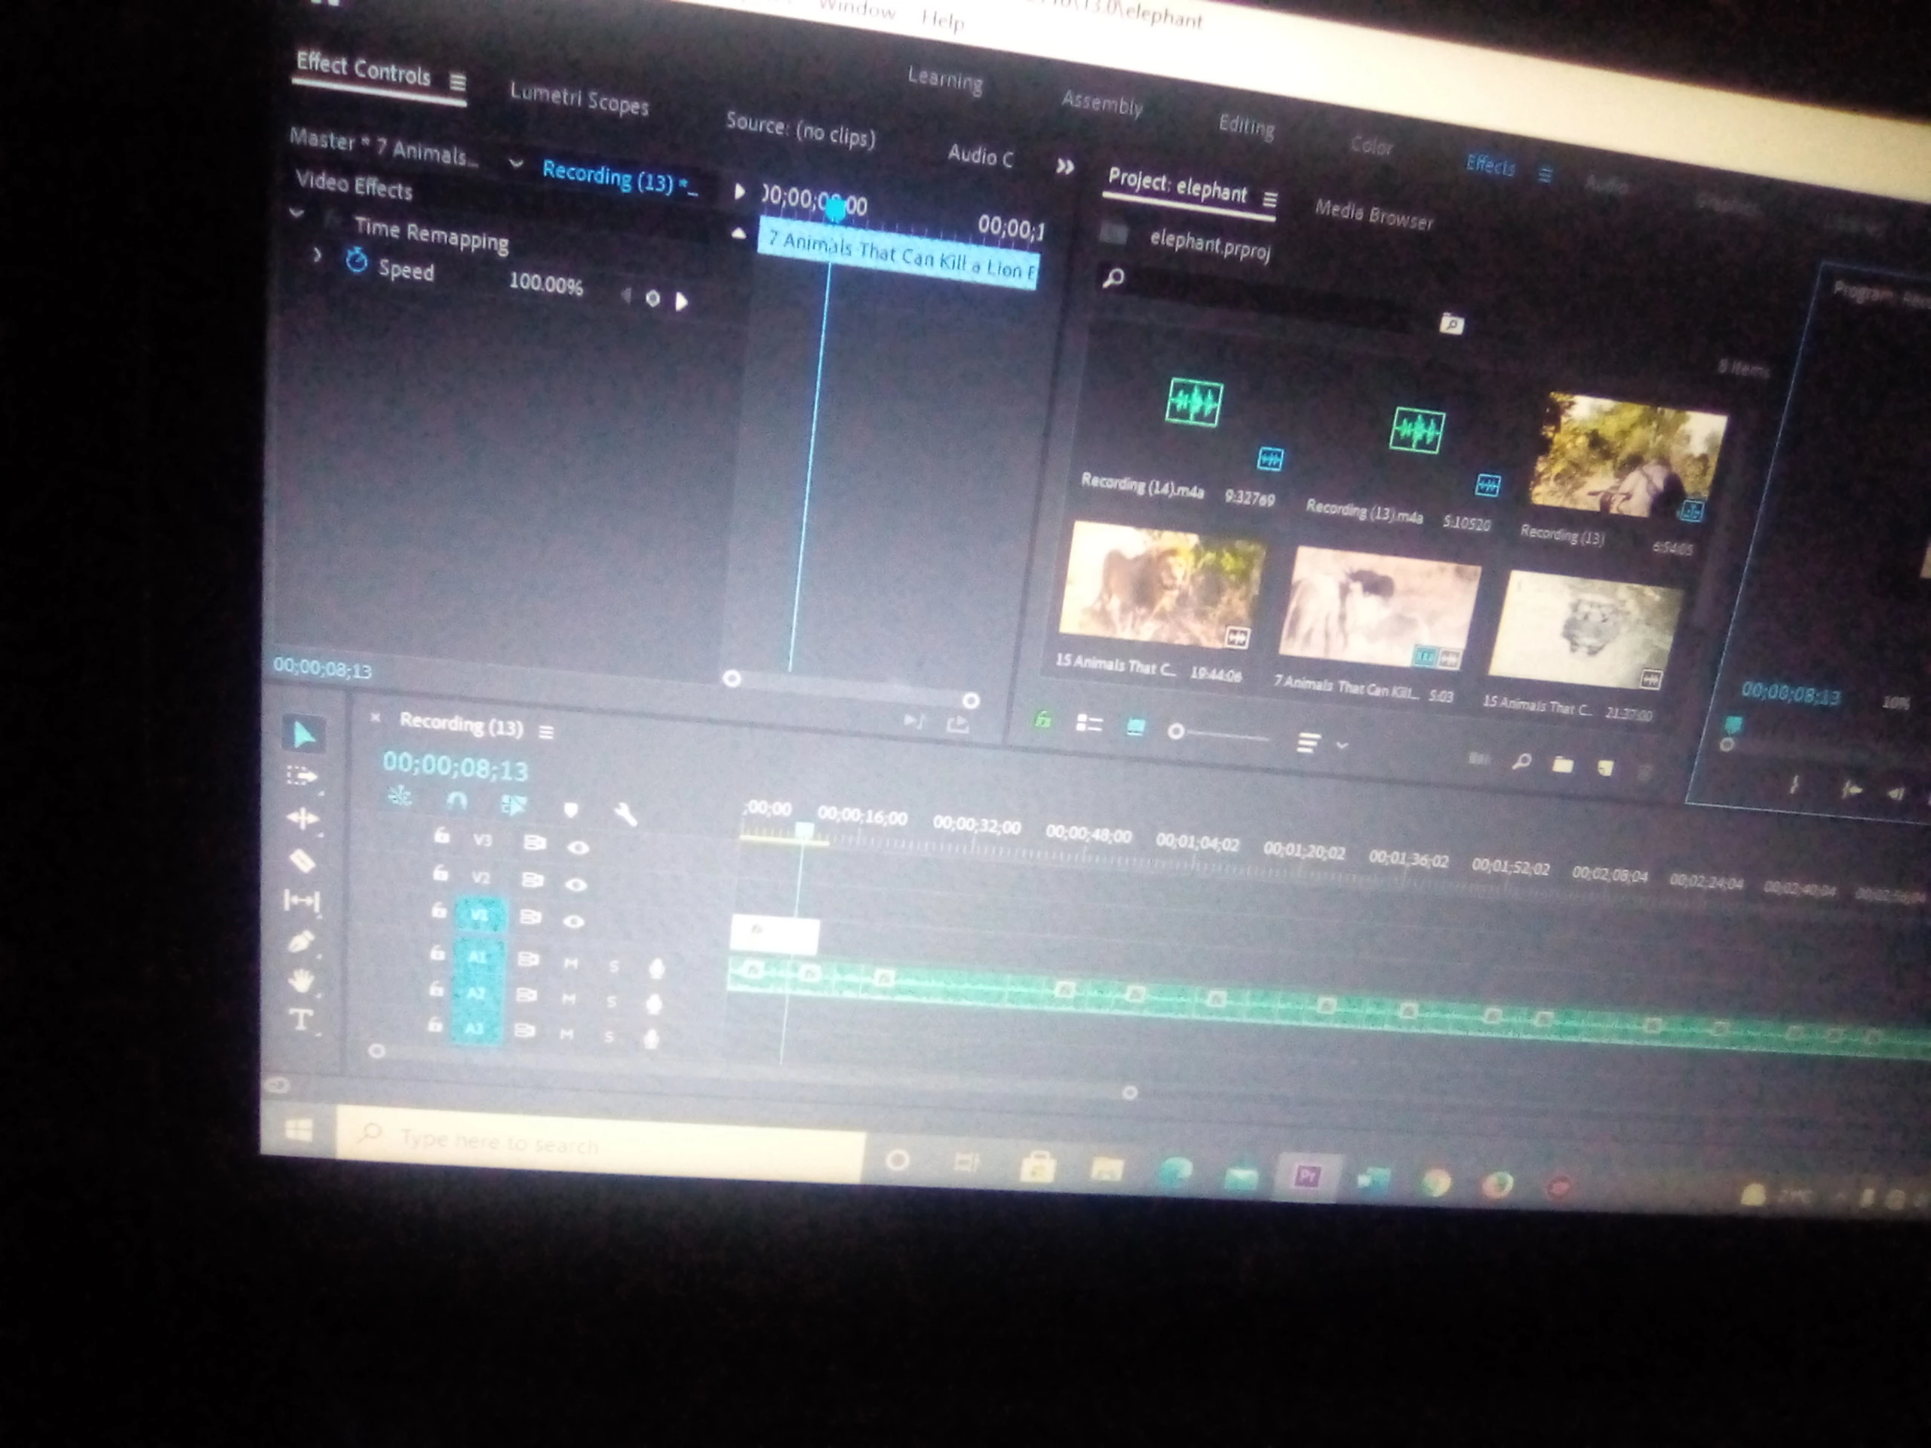Select the Type tool
1931x1448 pixels.
(x=301, y=1020)
